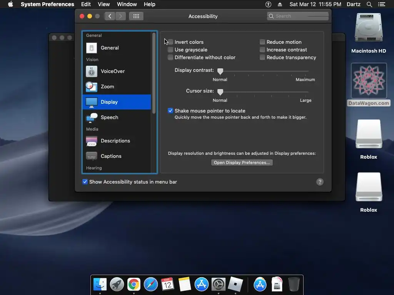Open Safari from the Dock
Screen dimensions: 394x295
(151, 285)
